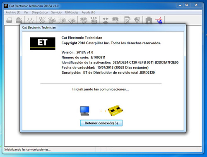
Task: Click the ET logo in the dialog
Action: coord(43,43)
